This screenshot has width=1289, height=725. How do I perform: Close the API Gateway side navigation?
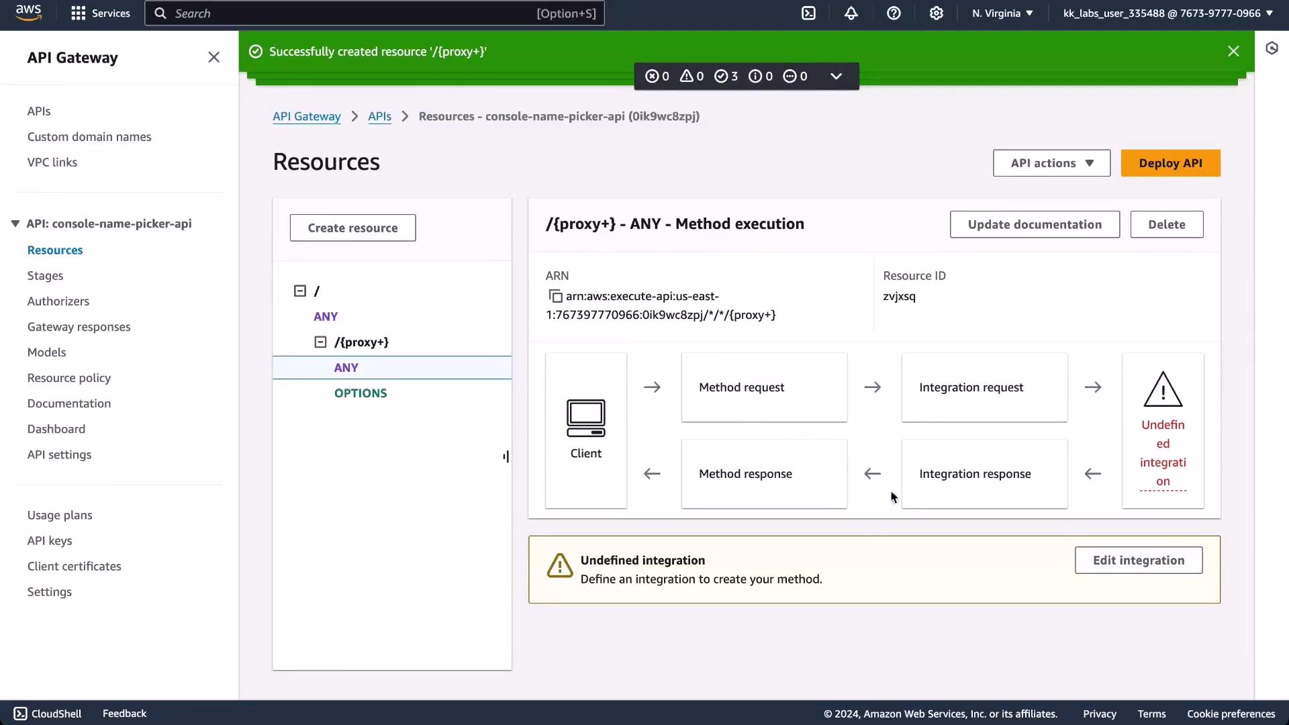pos(213,58)
